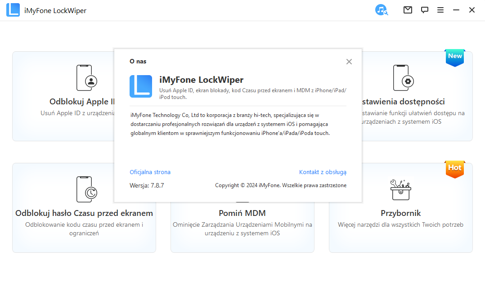Minimize the LockWiper window

456,10
